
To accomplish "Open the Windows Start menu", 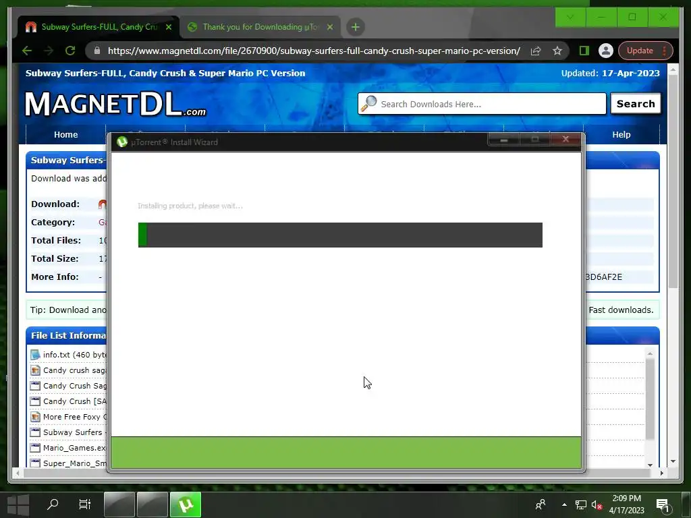I will tap(18, 505).
